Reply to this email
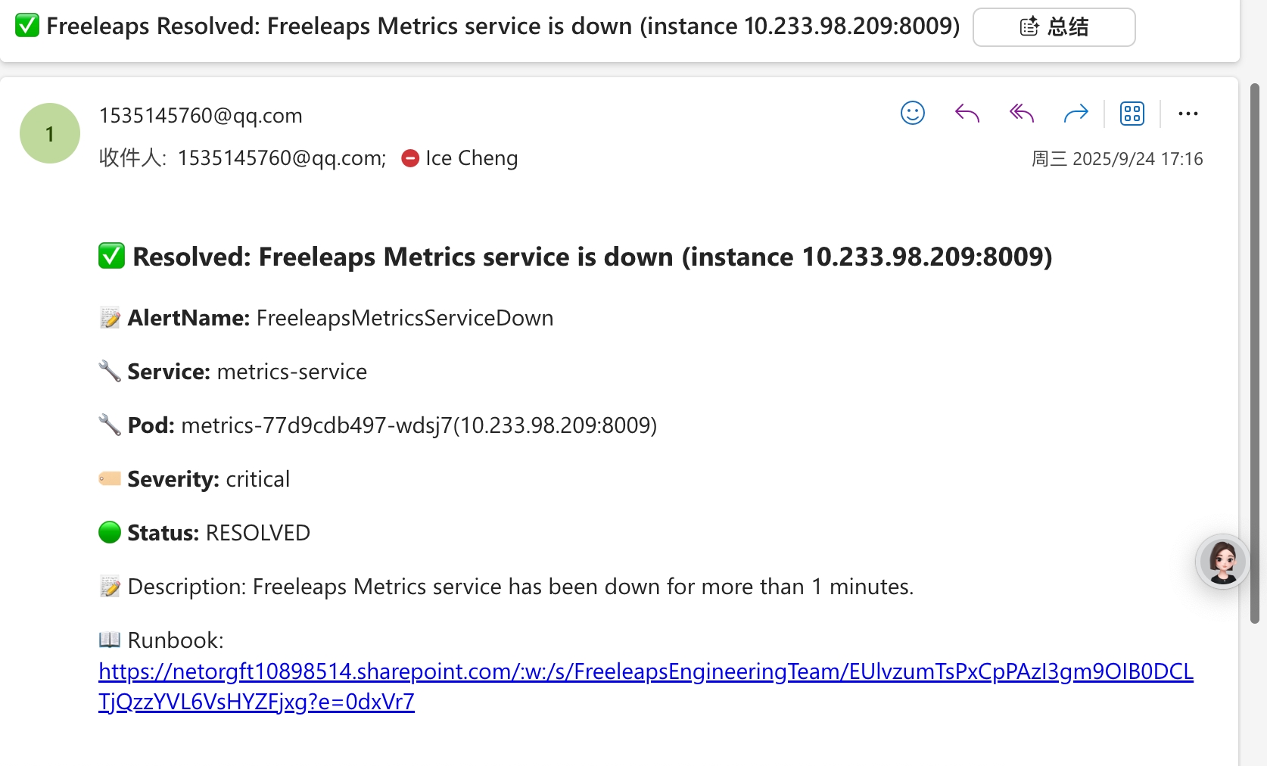Screen dimensions: 1267x766 point(967,114)
